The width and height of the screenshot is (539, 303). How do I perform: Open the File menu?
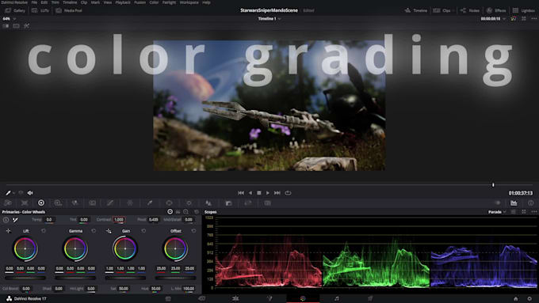34,2
